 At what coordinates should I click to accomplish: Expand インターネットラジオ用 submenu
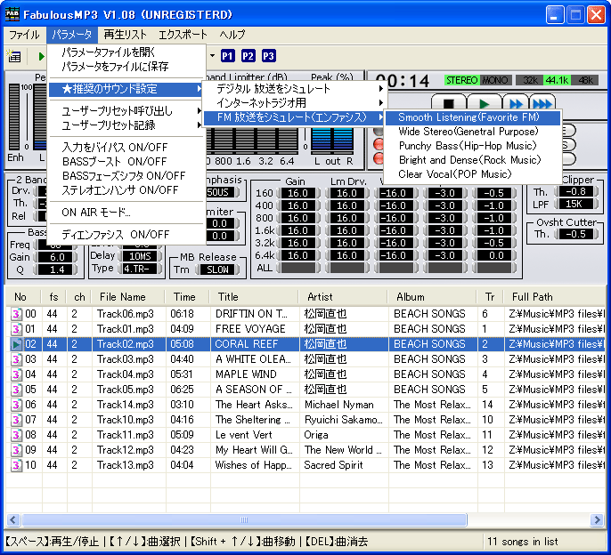(294, 103)
